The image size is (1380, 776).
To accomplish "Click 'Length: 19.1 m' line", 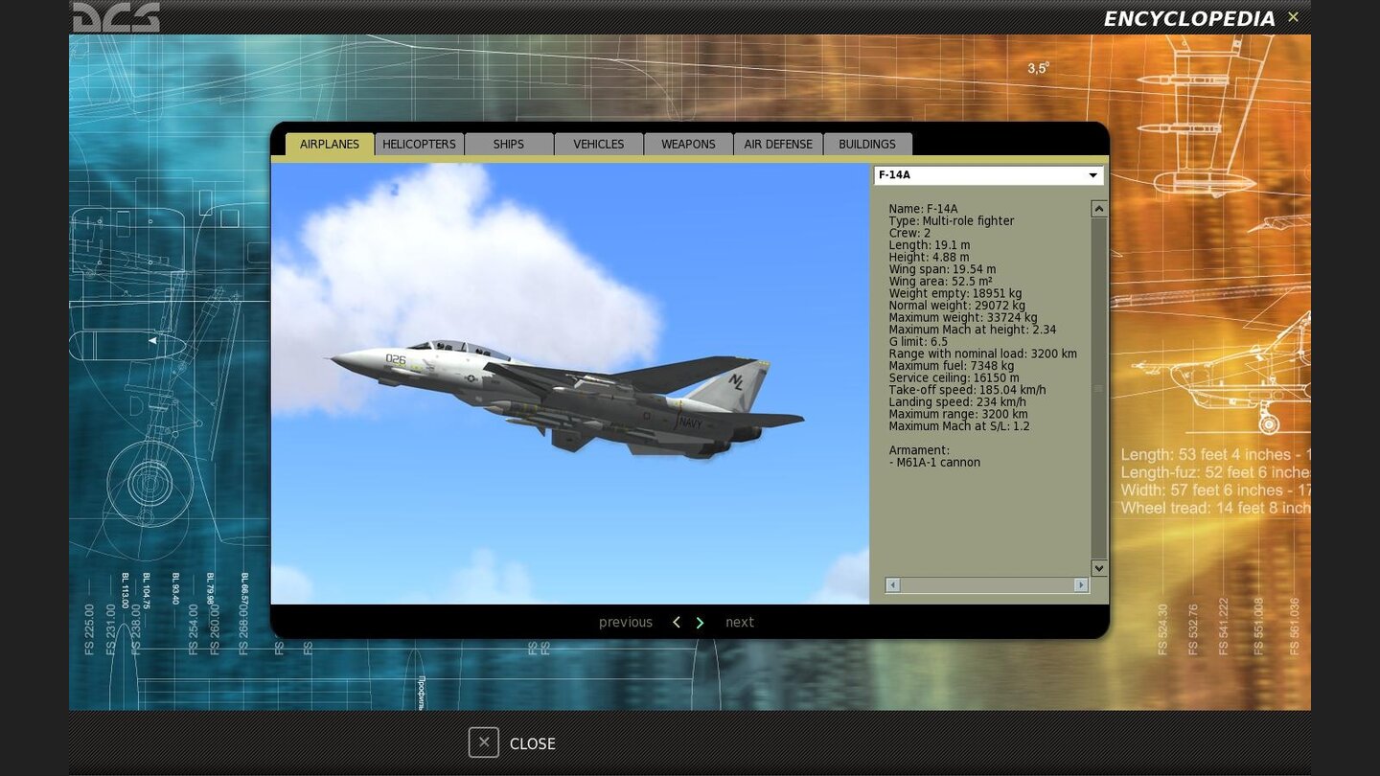I will point(929,245).
